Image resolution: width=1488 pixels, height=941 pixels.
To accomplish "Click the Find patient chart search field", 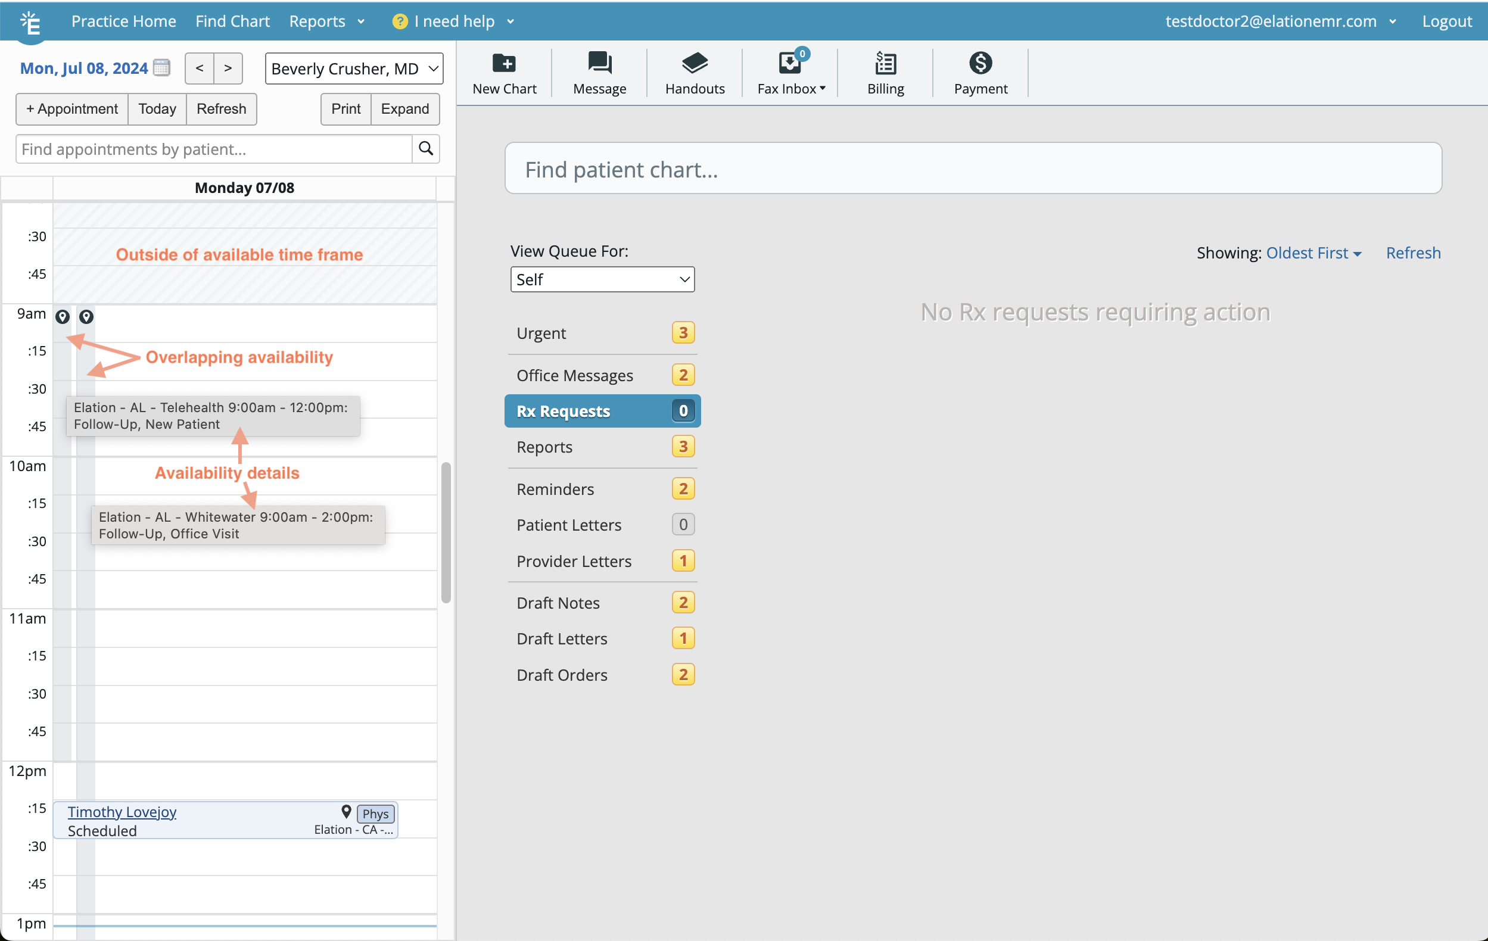I will pyautogui.click(x=973, y=169).
